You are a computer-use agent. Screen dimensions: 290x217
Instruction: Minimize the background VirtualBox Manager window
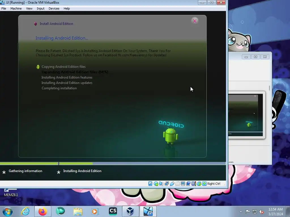coord(246,57)
